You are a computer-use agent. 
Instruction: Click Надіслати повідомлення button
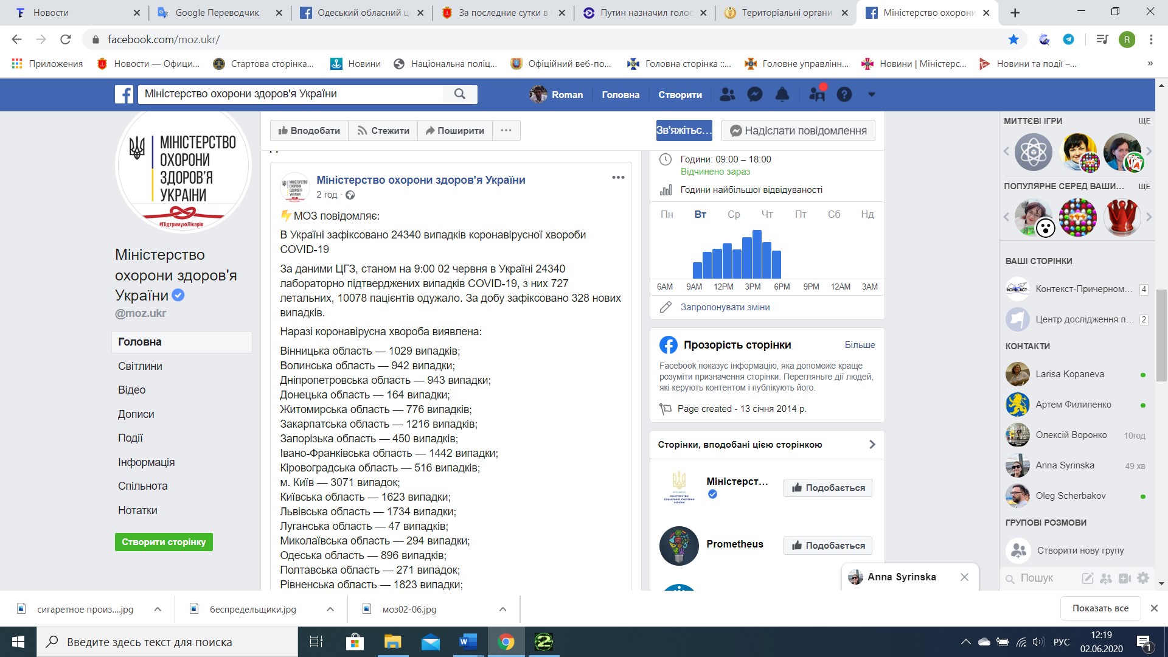pos(798,130)
